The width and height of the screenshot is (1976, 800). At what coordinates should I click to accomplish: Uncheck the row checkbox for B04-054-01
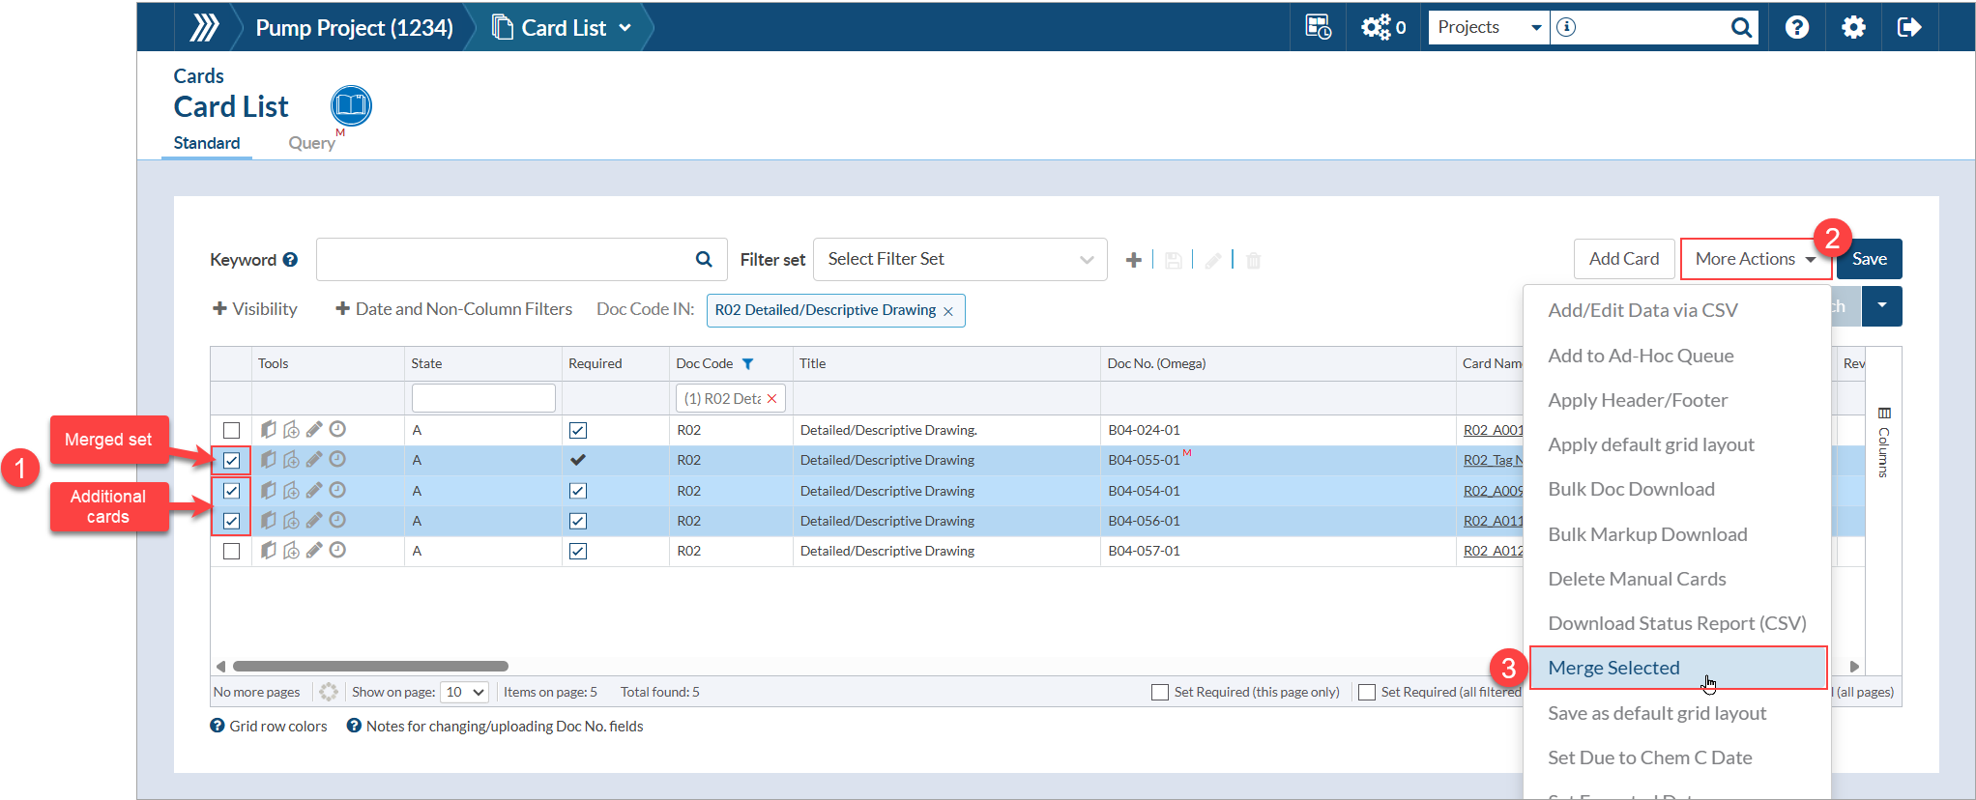pos(231,491)
